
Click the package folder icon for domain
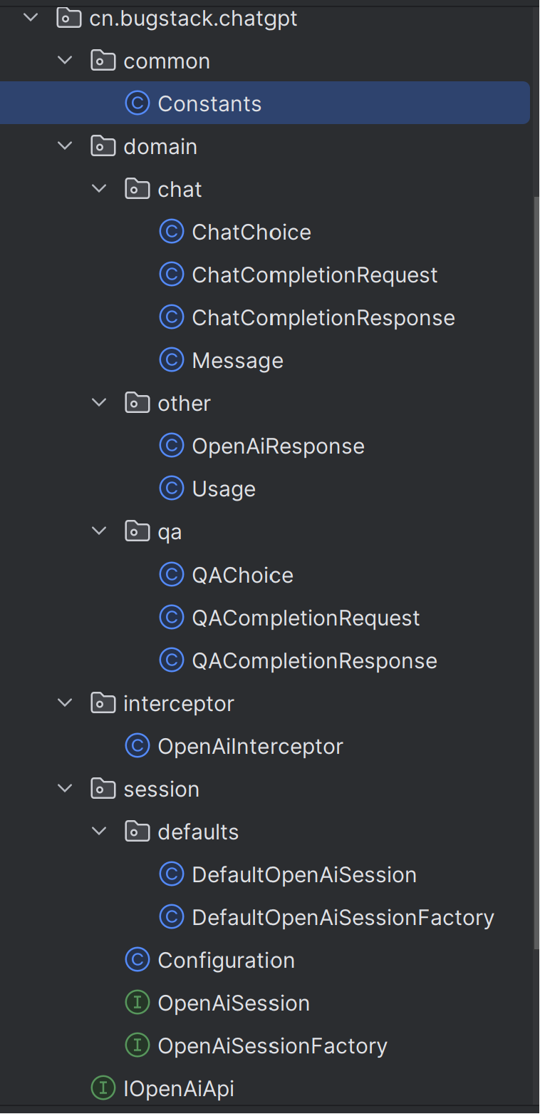(x=103, y=146)
